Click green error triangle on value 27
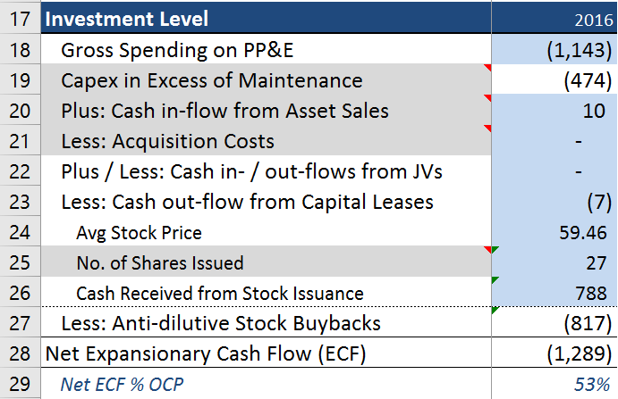This screenshot has width=618, height=399. (495, 249)
